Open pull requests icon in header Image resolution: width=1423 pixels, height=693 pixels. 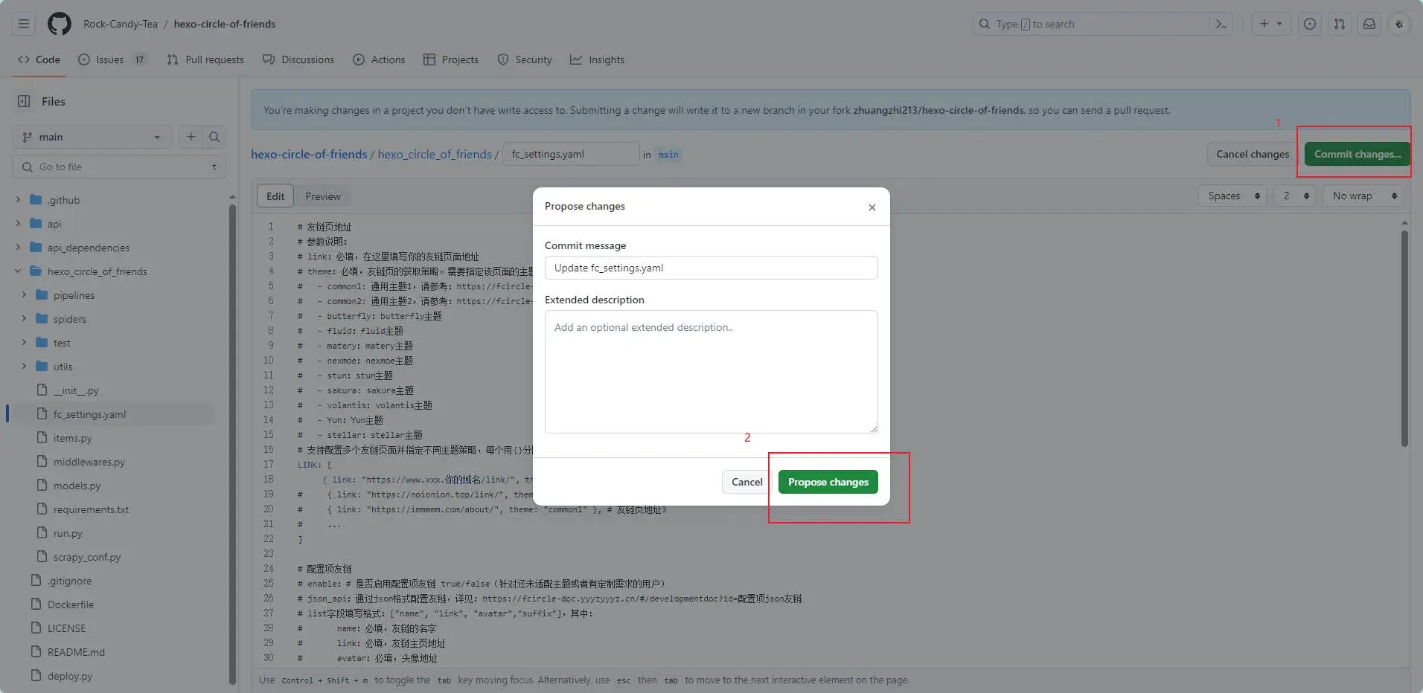[x=1340, y=24]
